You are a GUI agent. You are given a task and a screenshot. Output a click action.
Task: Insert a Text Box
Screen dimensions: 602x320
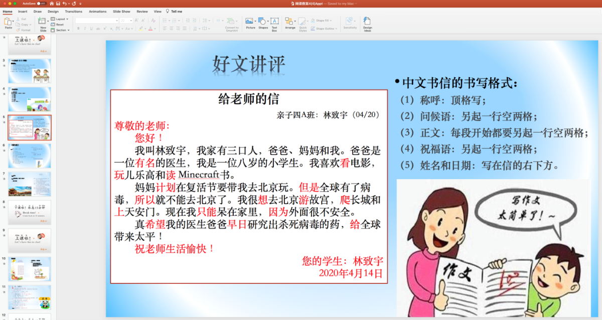[274, 22]
